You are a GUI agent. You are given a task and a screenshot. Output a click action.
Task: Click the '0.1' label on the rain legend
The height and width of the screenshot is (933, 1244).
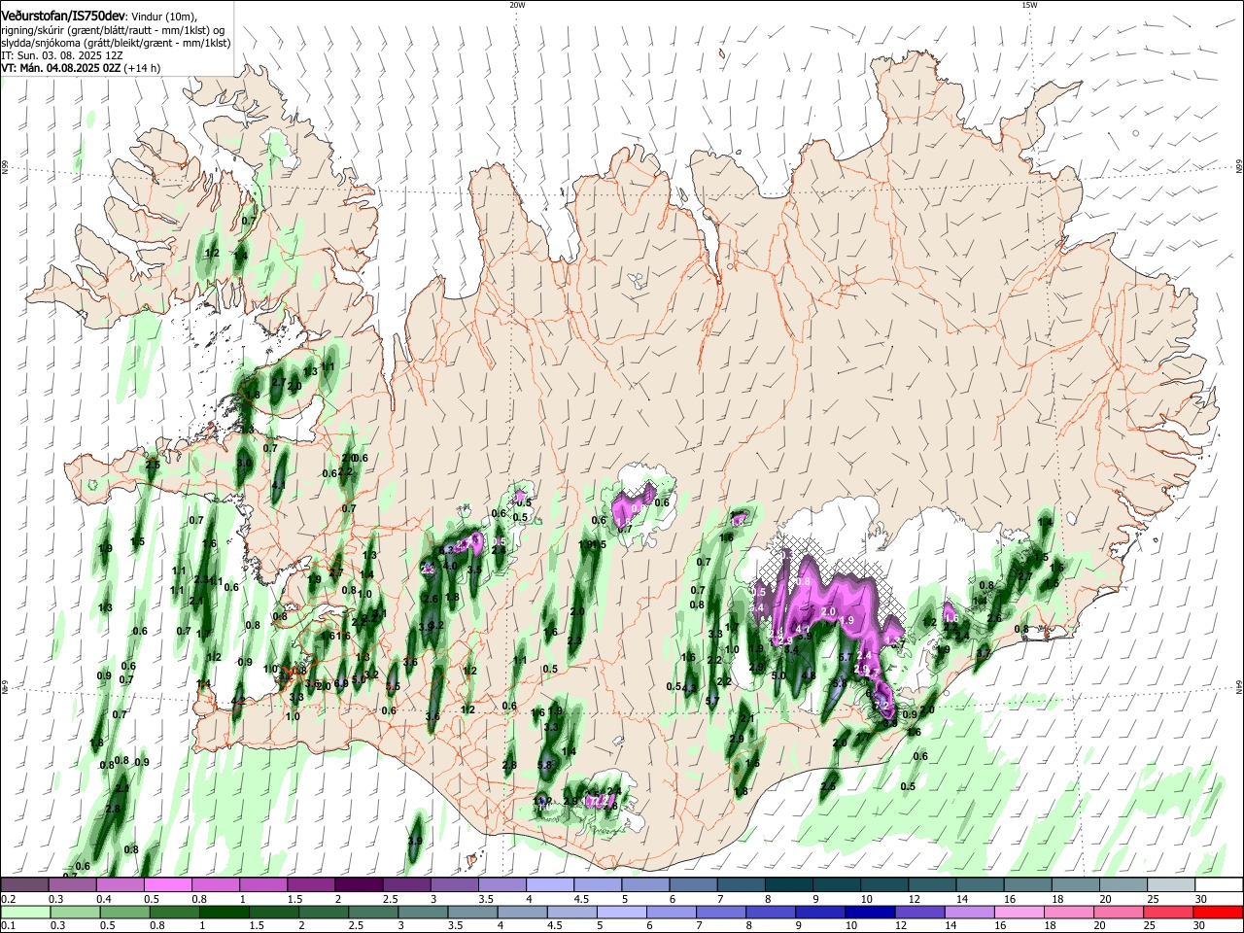[9, 925]
